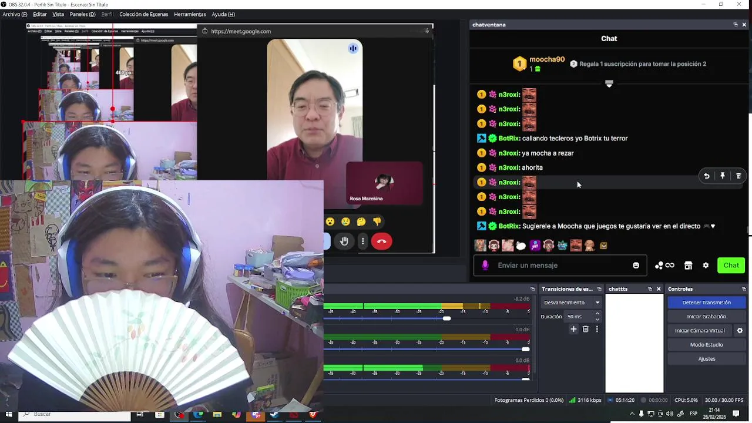Select the white cloud quick emote
Image resolution: width=752 pixels, height=423 pixels.
tap(521, 246)
